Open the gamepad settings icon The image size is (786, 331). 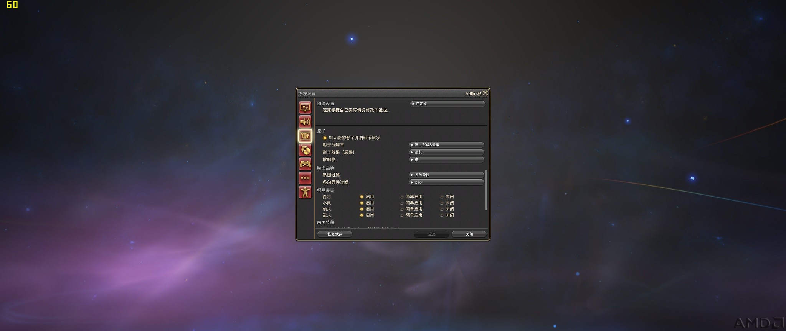305,164
